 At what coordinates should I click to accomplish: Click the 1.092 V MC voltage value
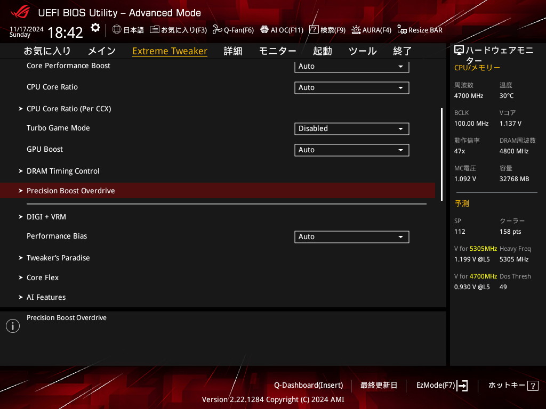[465, 179]
